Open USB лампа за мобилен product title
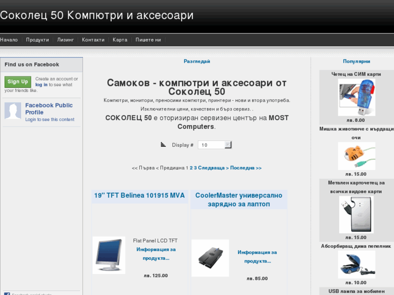The height and width of the screenshot is (295, 394). coord(356,291)
